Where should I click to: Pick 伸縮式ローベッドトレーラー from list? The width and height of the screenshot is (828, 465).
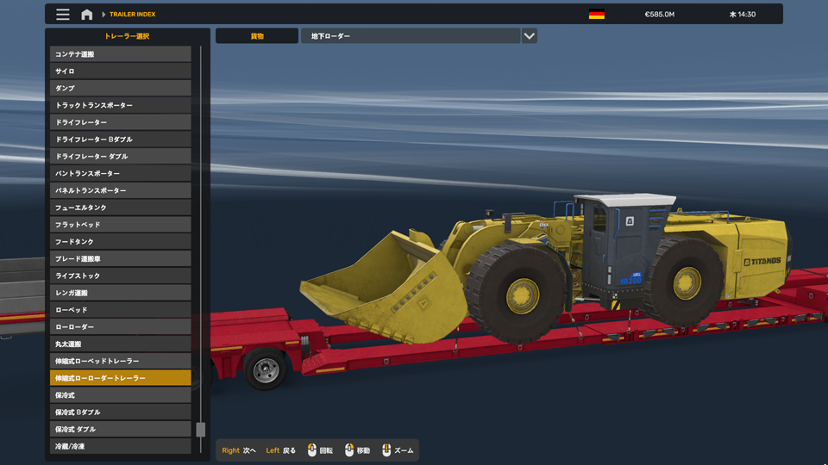click(x=120, y=361)
